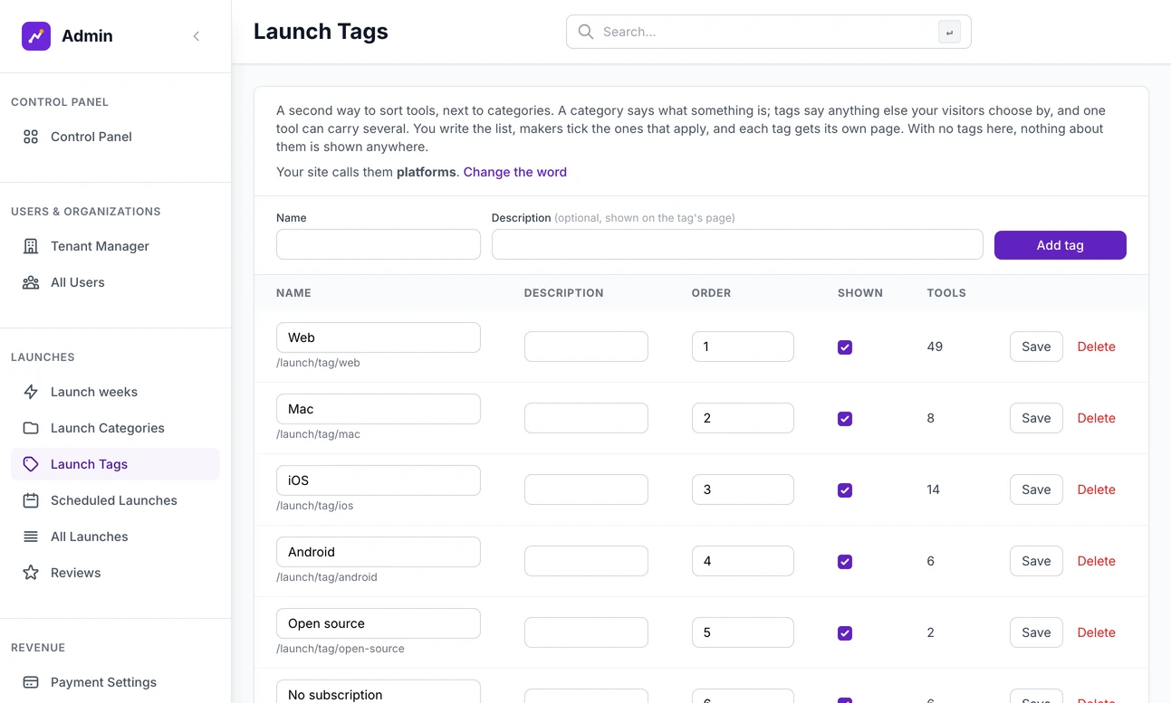Go to All Launches
The width and height of the screenshot is (1171, 703).
pos(115,537)
